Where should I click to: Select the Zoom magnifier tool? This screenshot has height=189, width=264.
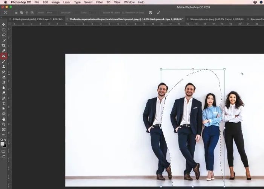tap(4, 124)
